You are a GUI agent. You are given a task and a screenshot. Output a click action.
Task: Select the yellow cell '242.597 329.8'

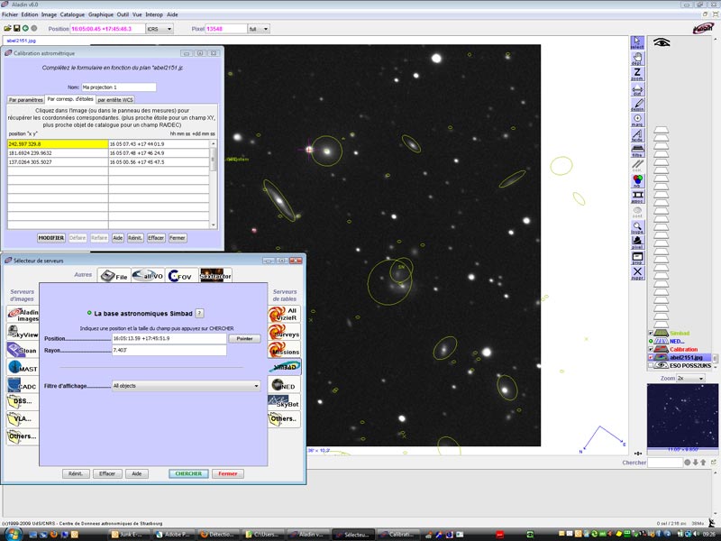pyautogui.click(x=58, y=144)
